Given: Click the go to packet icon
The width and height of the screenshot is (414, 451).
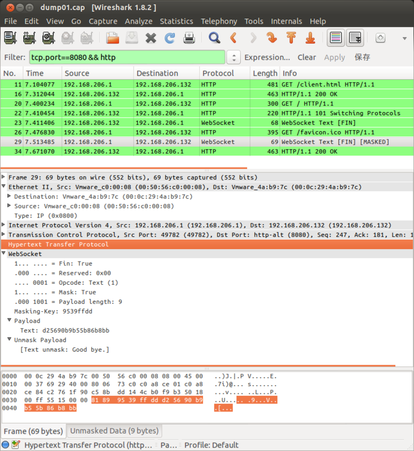Looking at the screenshot, I should click(x=272, y=38).
